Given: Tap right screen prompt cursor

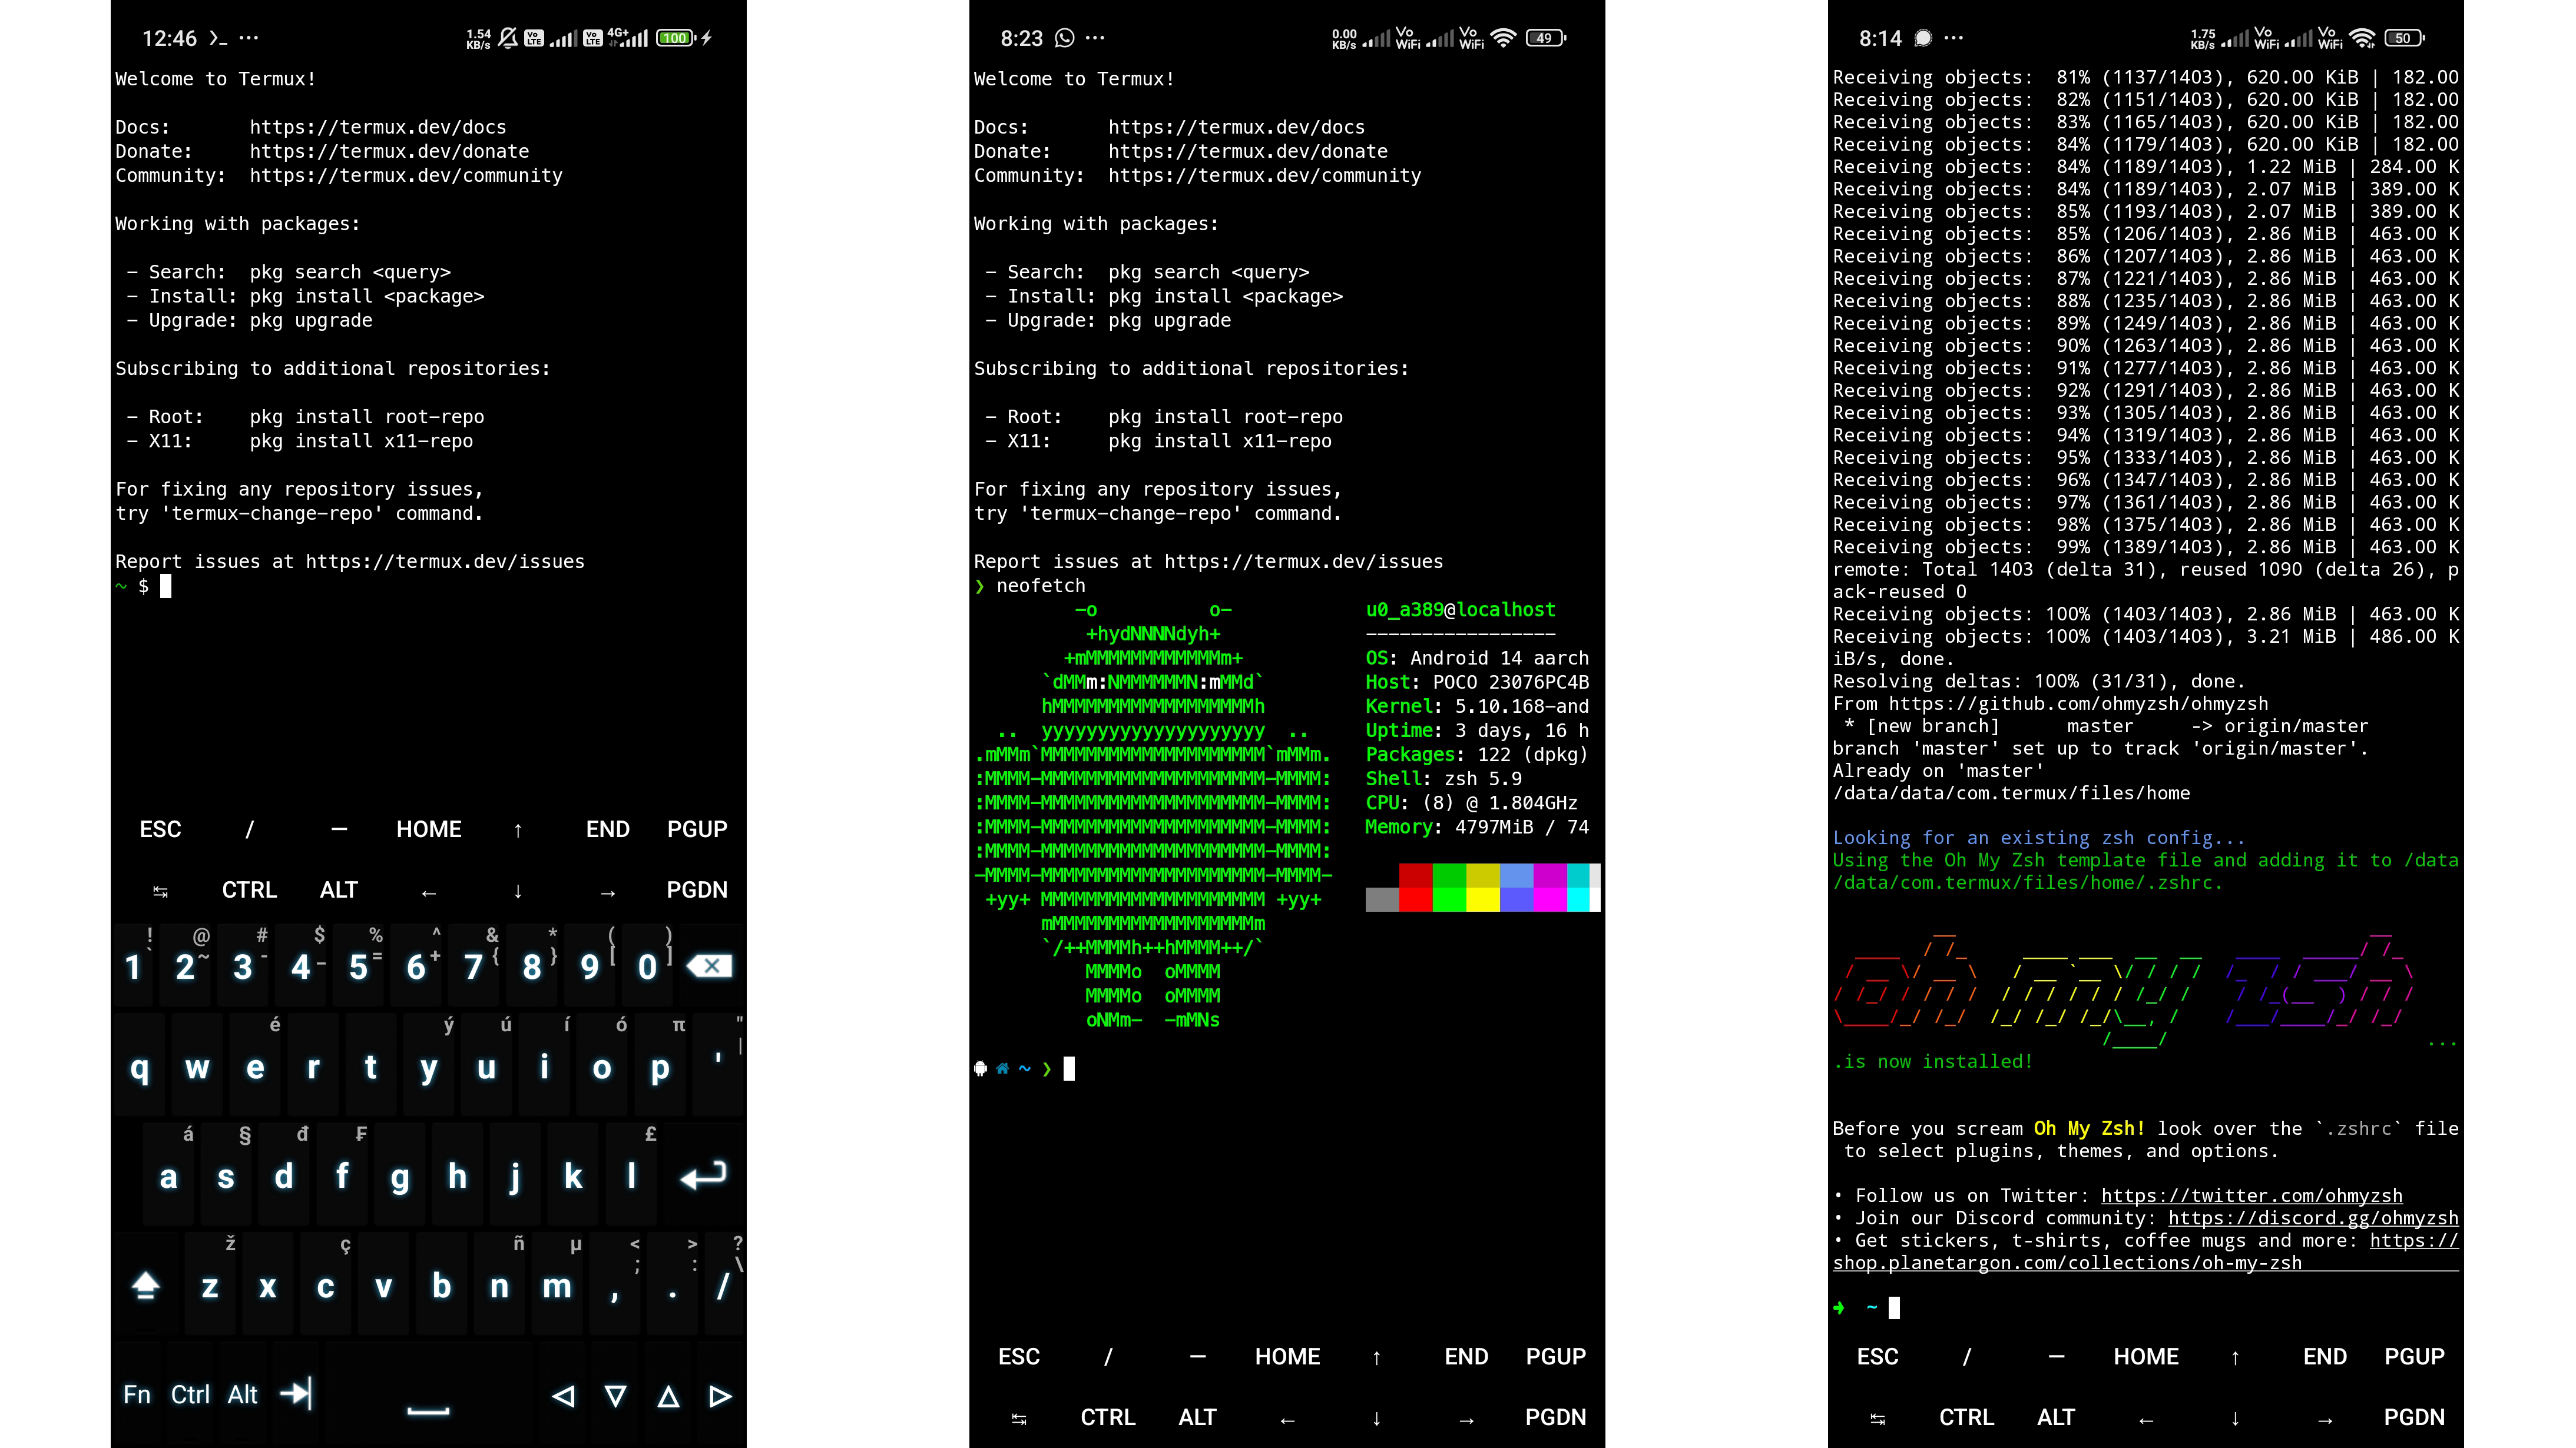Looking at the screenshot, I should point(1894,1308).
